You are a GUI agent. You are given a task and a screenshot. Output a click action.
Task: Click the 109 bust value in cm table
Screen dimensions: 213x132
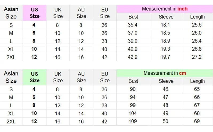click(133, 121)
